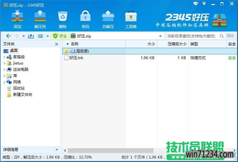Screen dimensions: 238x162
Task: Click the up-one-level folder icon
Action: (31, 36)
